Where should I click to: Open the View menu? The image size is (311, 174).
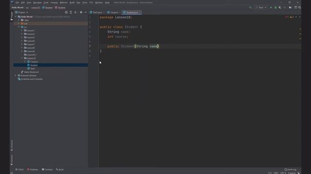(29, 2)
